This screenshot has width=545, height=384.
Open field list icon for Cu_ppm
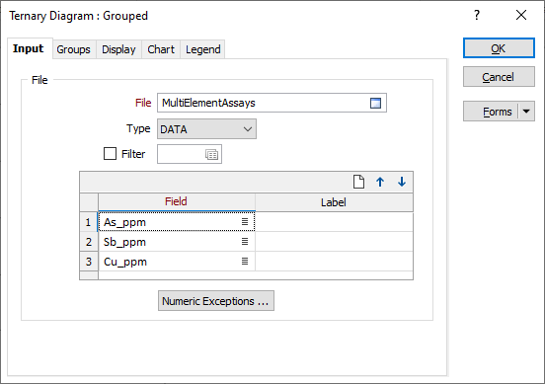click(x=245, y=262)
